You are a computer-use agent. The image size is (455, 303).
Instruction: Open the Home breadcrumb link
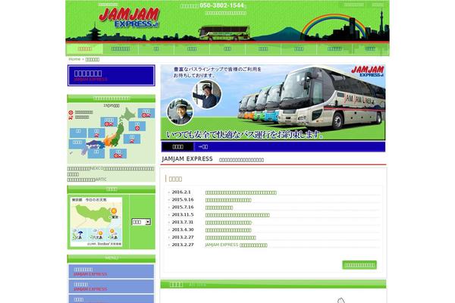coord(74,59)
